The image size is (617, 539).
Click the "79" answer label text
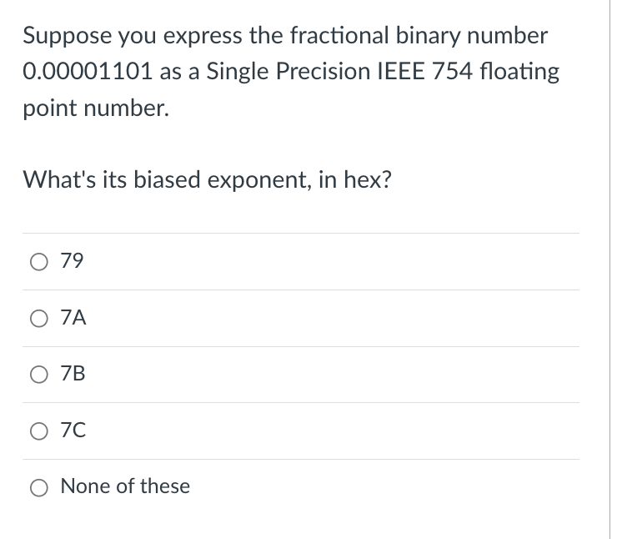(72, 260)
